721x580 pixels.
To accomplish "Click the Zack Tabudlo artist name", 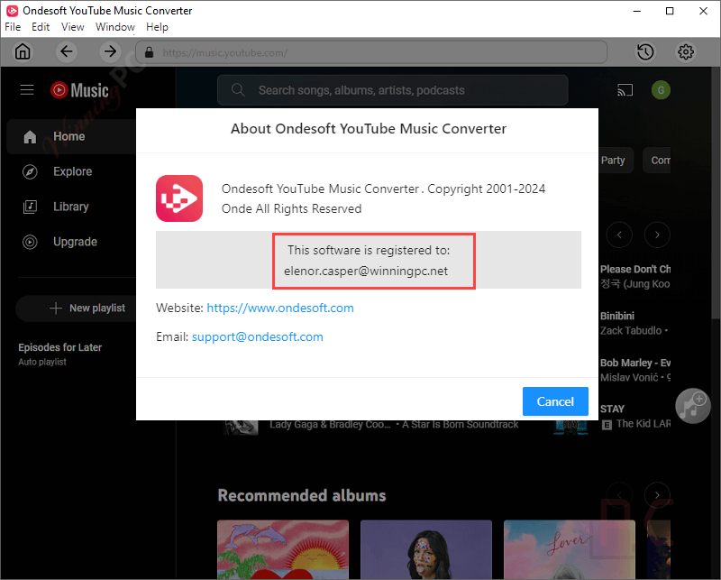I will tap(631, 330).
